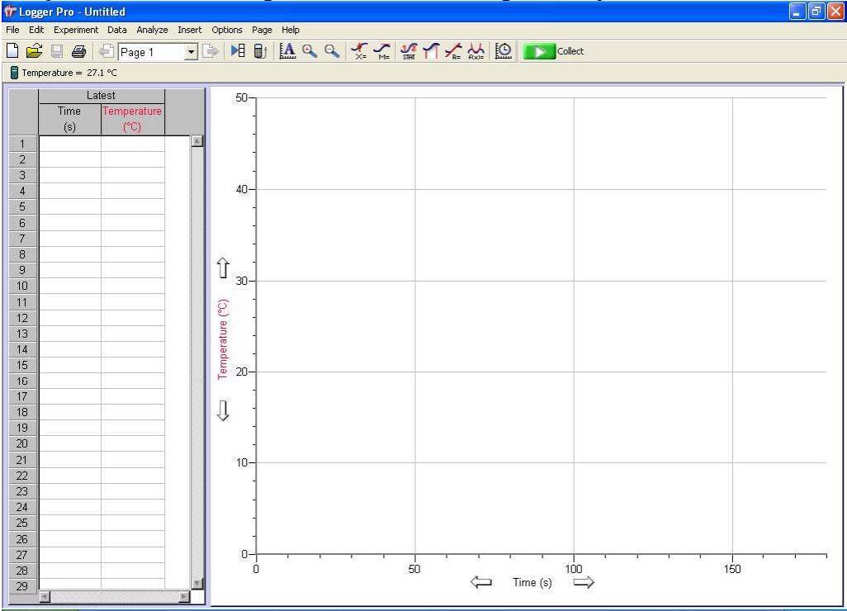Open the Page 1 dropdown arrow

(191, 52)
